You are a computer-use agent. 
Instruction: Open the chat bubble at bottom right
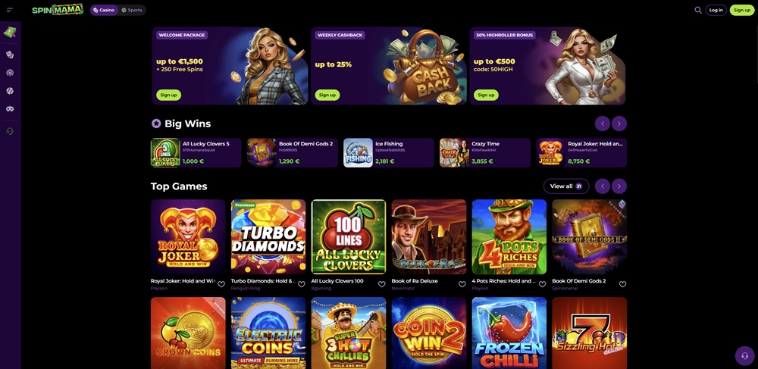(x=744, y=356)
